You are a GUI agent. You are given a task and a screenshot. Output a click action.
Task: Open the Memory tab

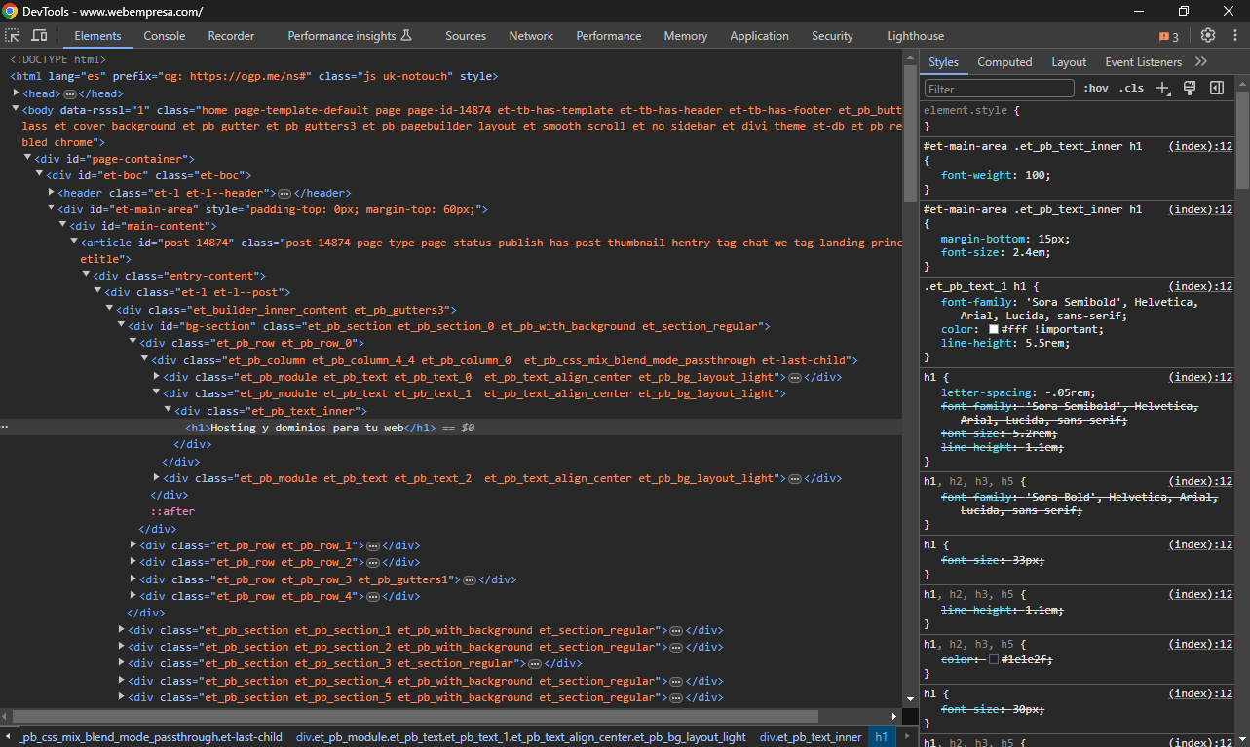tap(686, 36)
